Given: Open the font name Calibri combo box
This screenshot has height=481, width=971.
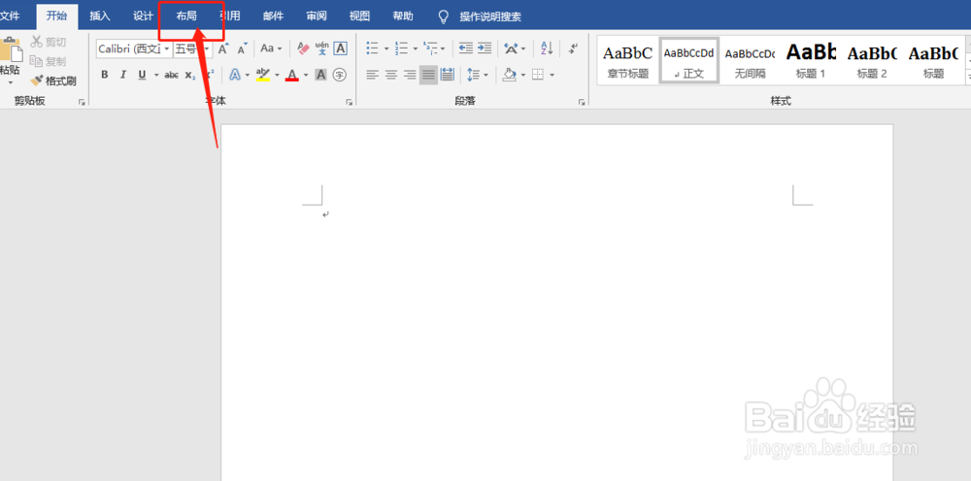Looking at the screenshot, I should pos(134,48).
